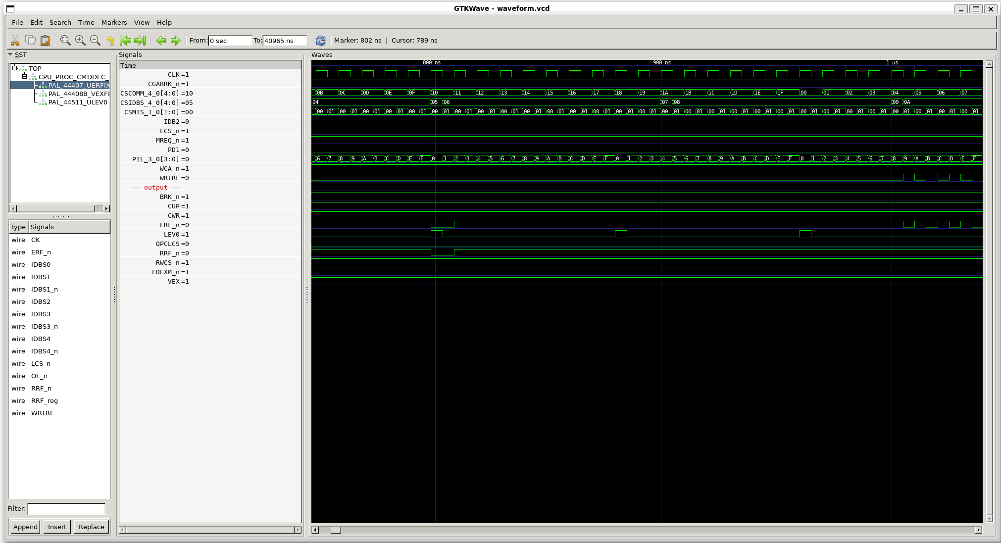Jump to the start time icon

coord(125,41)
